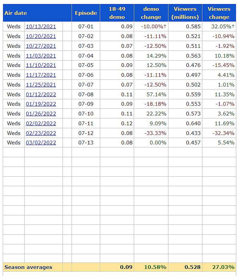Select the 11/17/2021 date link
This screenshot has width=239, height=276.
(x=41, y=75)
